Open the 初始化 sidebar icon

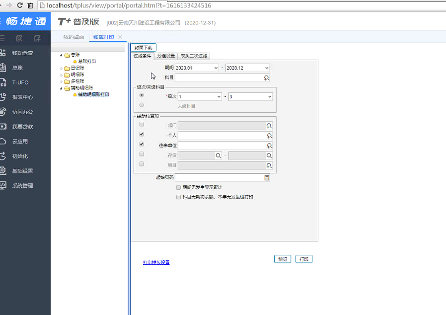point(3,156)
